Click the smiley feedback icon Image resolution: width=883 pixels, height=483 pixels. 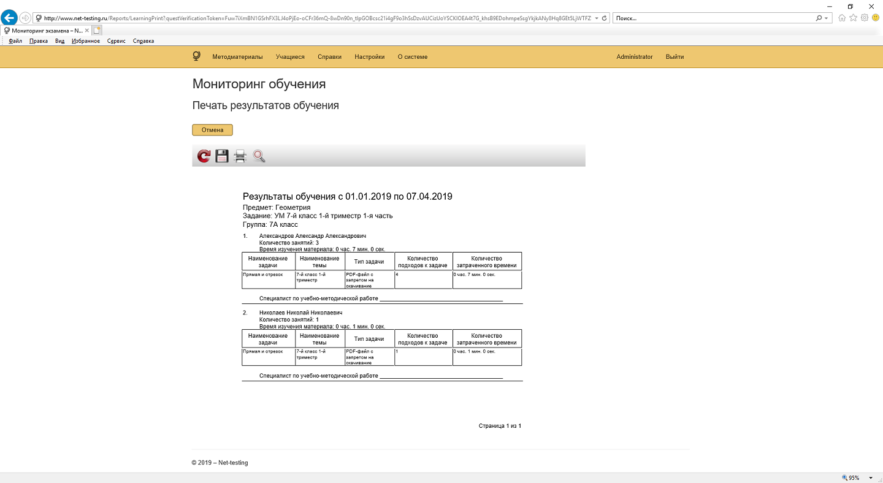click(876, 18)
